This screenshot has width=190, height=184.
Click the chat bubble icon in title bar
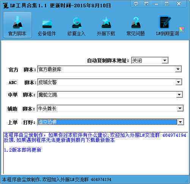tap(136, 4)
